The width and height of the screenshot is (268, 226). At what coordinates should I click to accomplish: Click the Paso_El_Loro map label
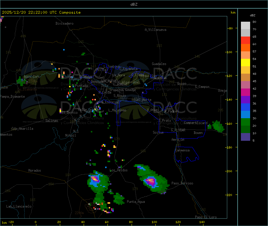pyautogui.click(x=206, y=217)
